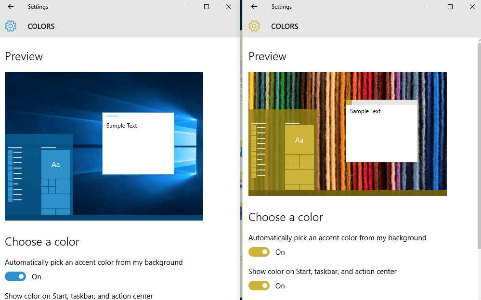481x300 pixels.
Task: Click the blue Aa tile in the preview
Action: [x=56, y=164]
